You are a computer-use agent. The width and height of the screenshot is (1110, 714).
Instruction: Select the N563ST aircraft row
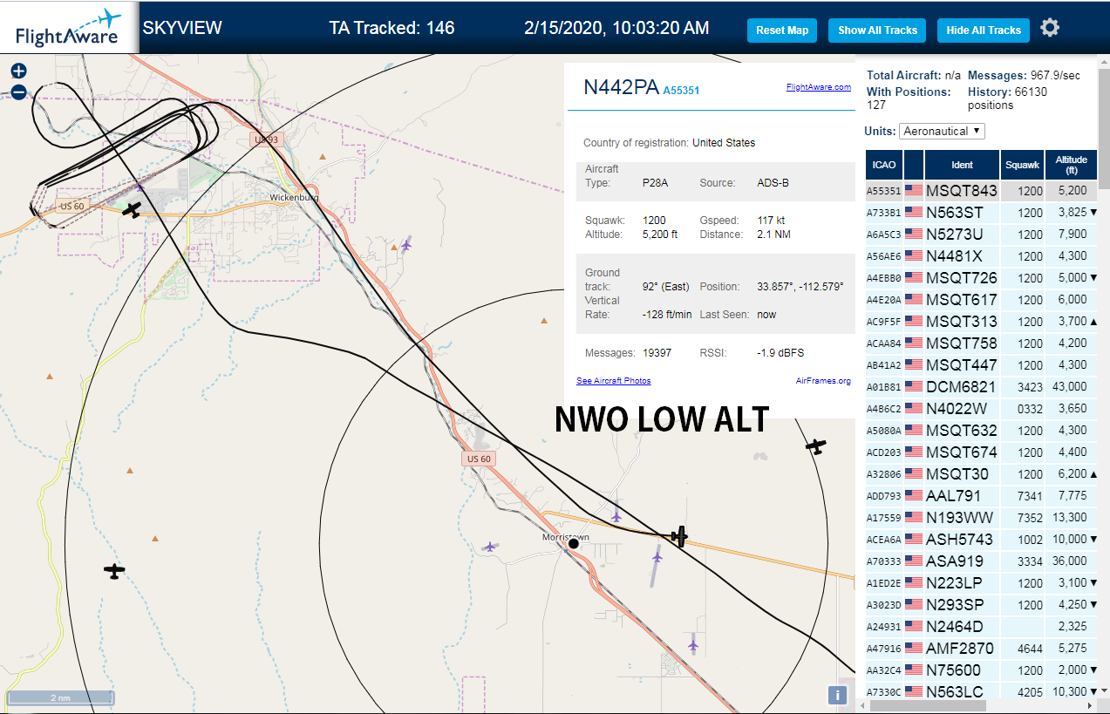981,213
